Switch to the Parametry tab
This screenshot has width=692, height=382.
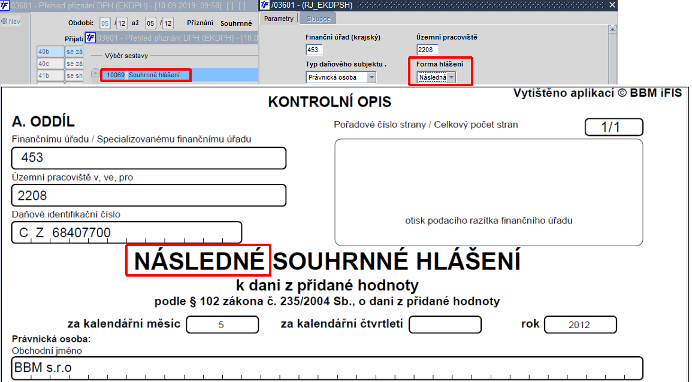(x=279, y=19)
